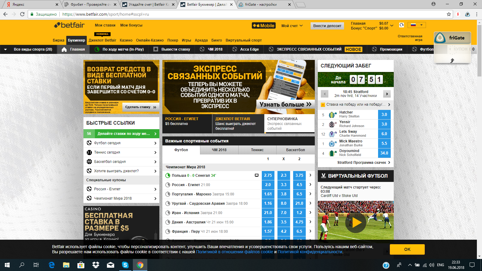
Task: Open Политикой конфиденциальности link
Action: click(x=310, y=252)
